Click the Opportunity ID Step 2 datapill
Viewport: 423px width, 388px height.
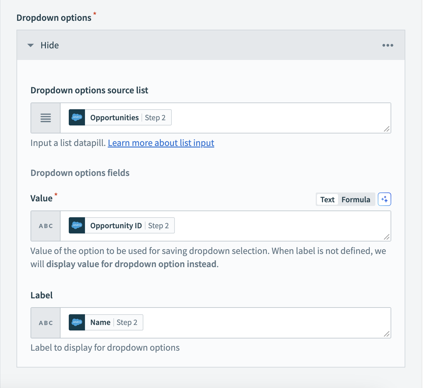click(x=121, y=225)
